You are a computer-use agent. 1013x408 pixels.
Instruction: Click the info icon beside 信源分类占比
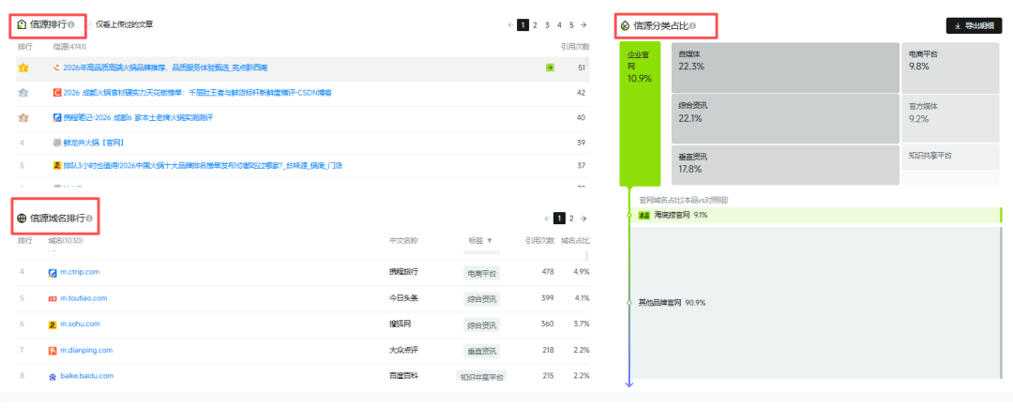click(x=692, y=26)
